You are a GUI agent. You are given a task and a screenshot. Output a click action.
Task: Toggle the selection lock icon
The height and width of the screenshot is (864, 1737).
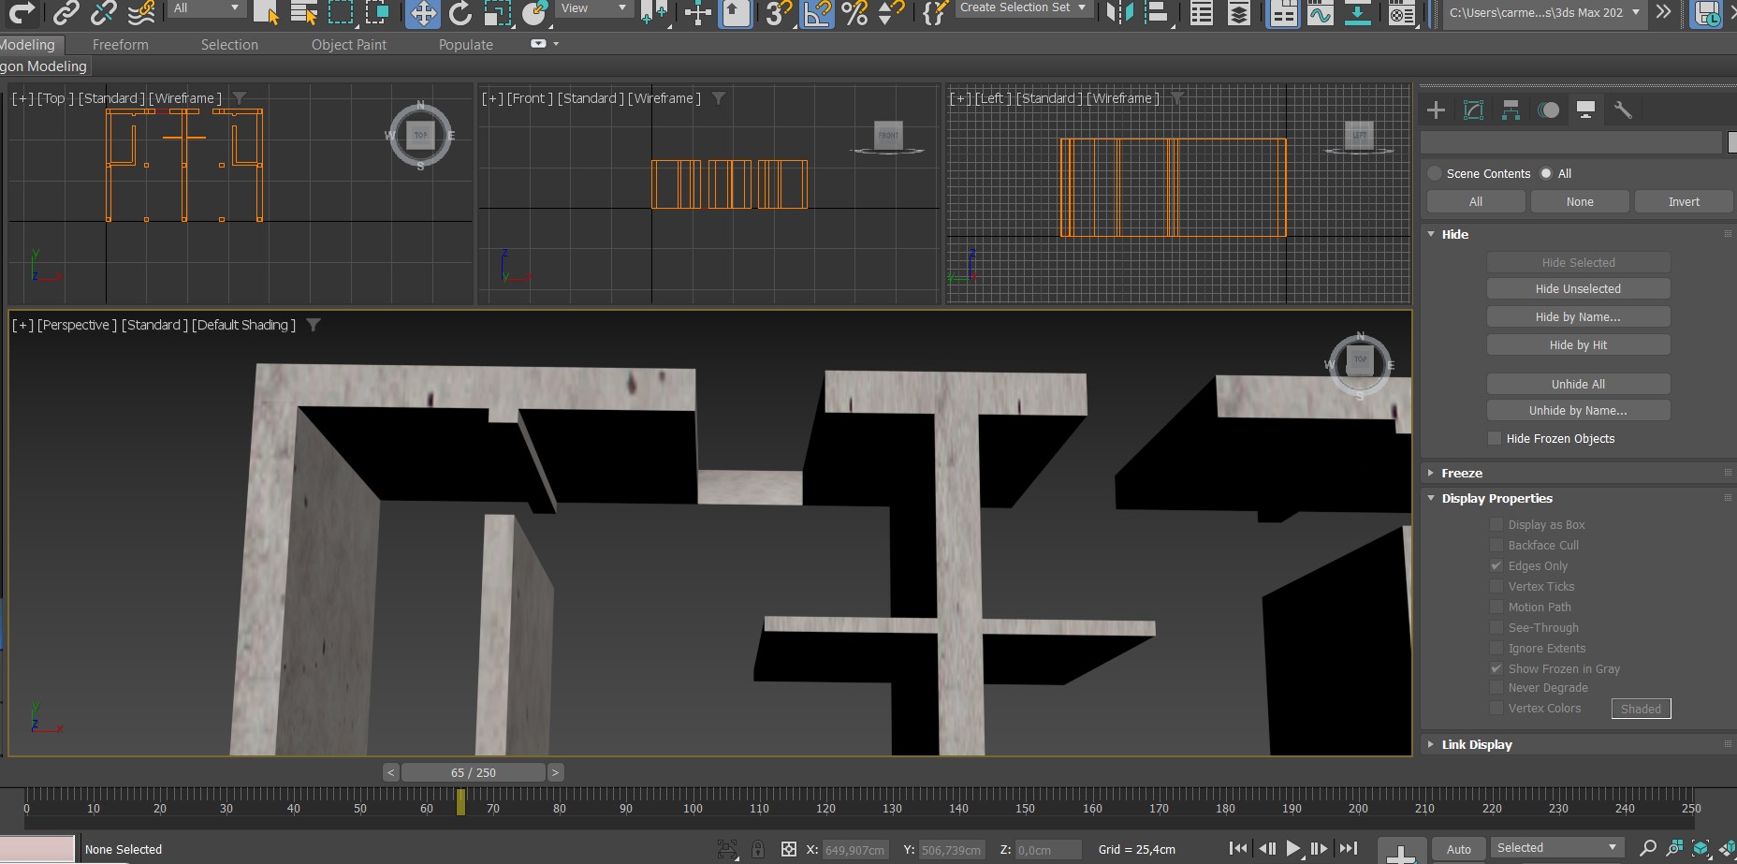pos(758,849)
